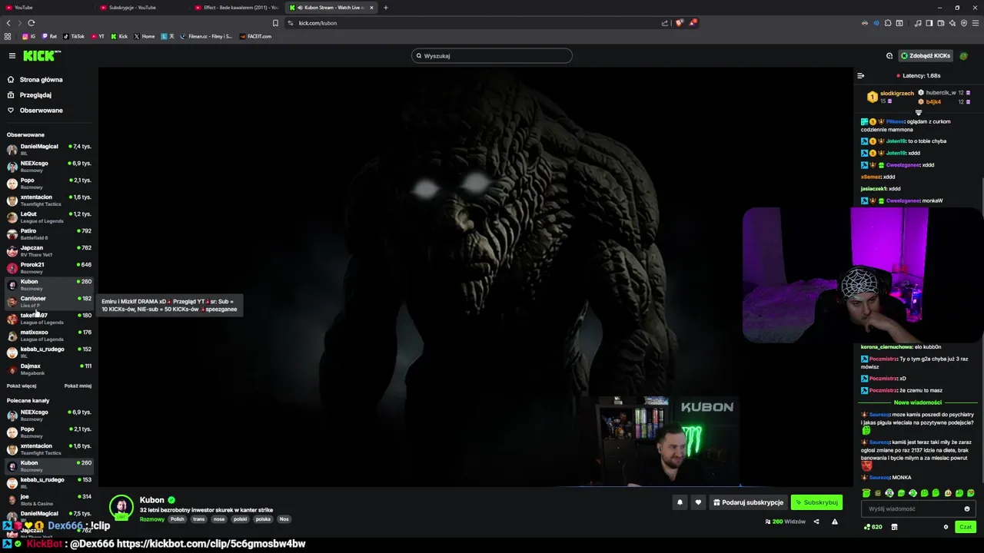Switch to Effect - Bede kawalerem tab
The image size is (984, 553).
pos(237,8)
